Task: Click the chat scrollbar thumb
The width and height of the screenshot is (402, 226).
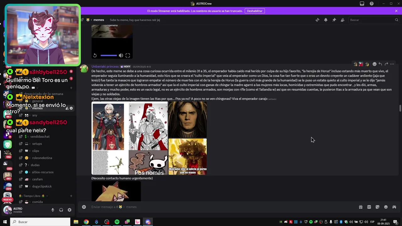Action: point(400,108)
